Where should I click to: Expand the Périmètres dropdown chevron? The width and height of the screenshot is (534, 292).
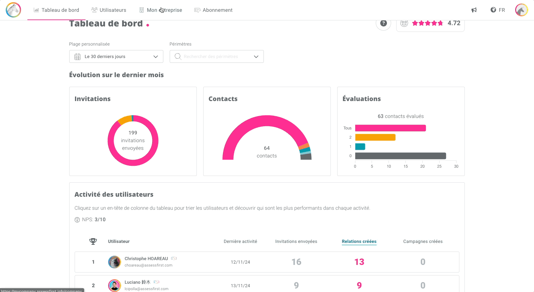point(256,57)
